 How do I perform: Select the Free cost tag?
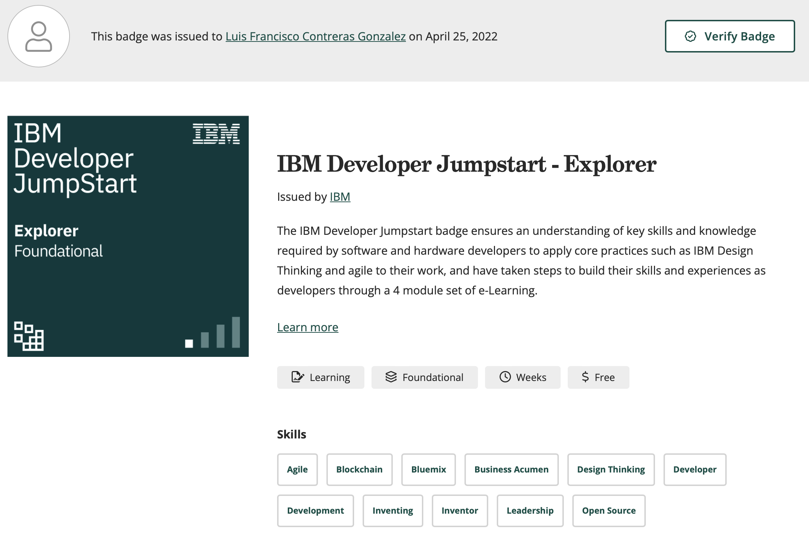coord(599,377)
